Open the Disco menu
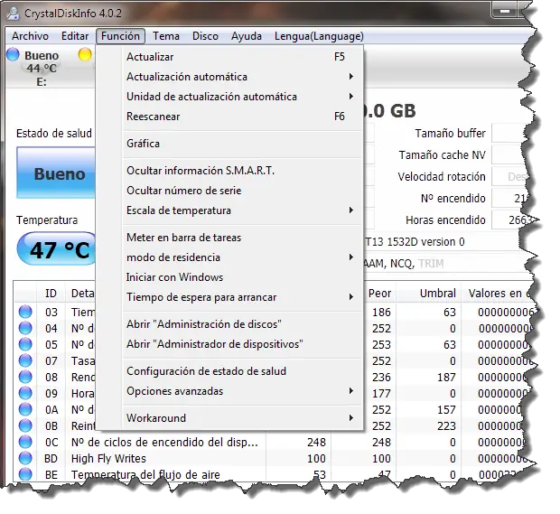This screenshot has width=560, height=514. 205,36
